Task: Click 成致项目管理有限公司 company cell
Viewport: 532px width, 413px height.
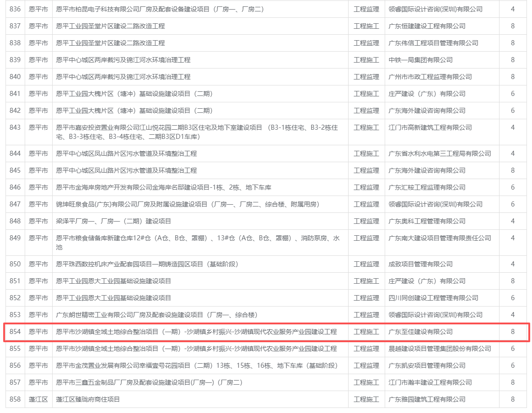Action: pos(420,265)
